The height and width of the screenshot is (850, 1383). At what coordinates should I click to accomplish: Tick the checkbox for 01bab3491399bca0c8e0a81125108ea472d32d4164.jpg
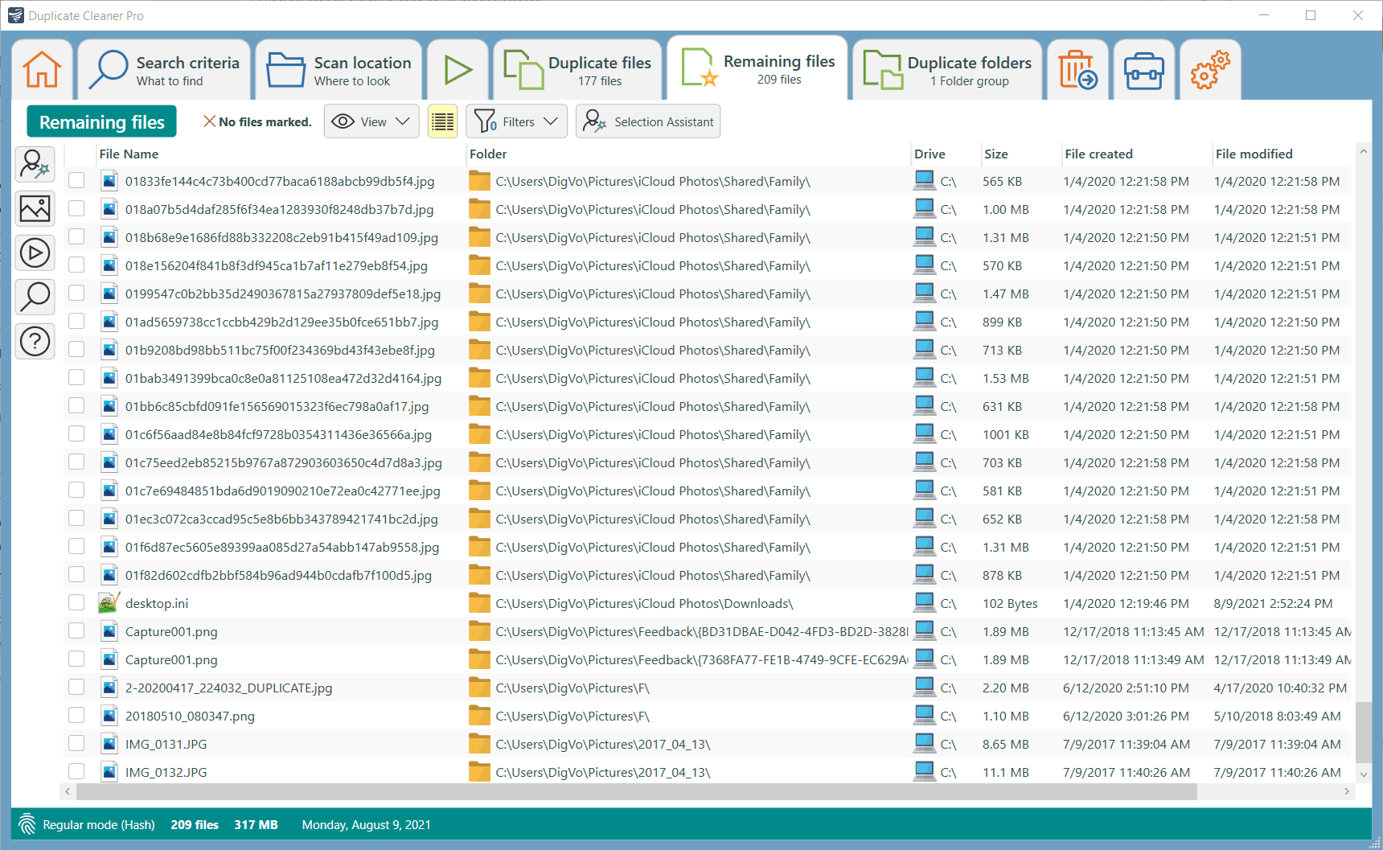(x=76, y=378)
